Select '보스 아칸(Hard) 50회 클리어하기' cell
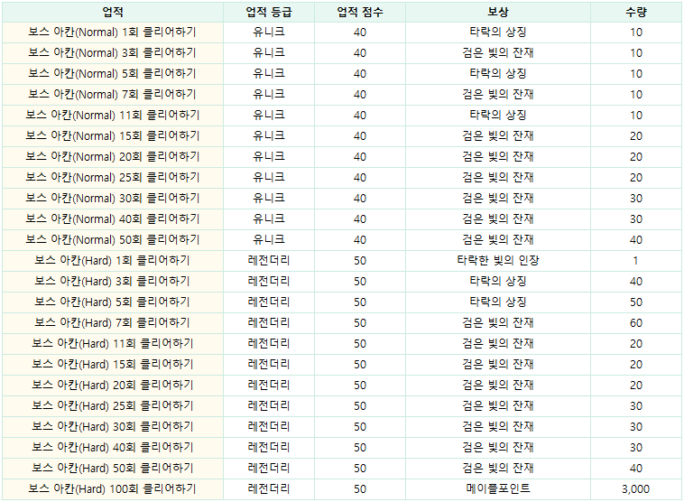684x502 pixels. (113, 468)
